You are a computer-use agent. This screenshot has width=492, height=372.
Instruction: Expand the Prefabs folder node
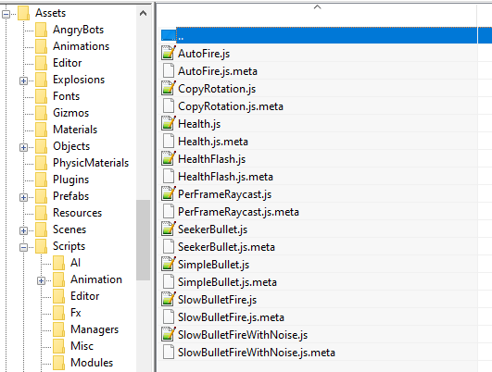pos(23,197)
